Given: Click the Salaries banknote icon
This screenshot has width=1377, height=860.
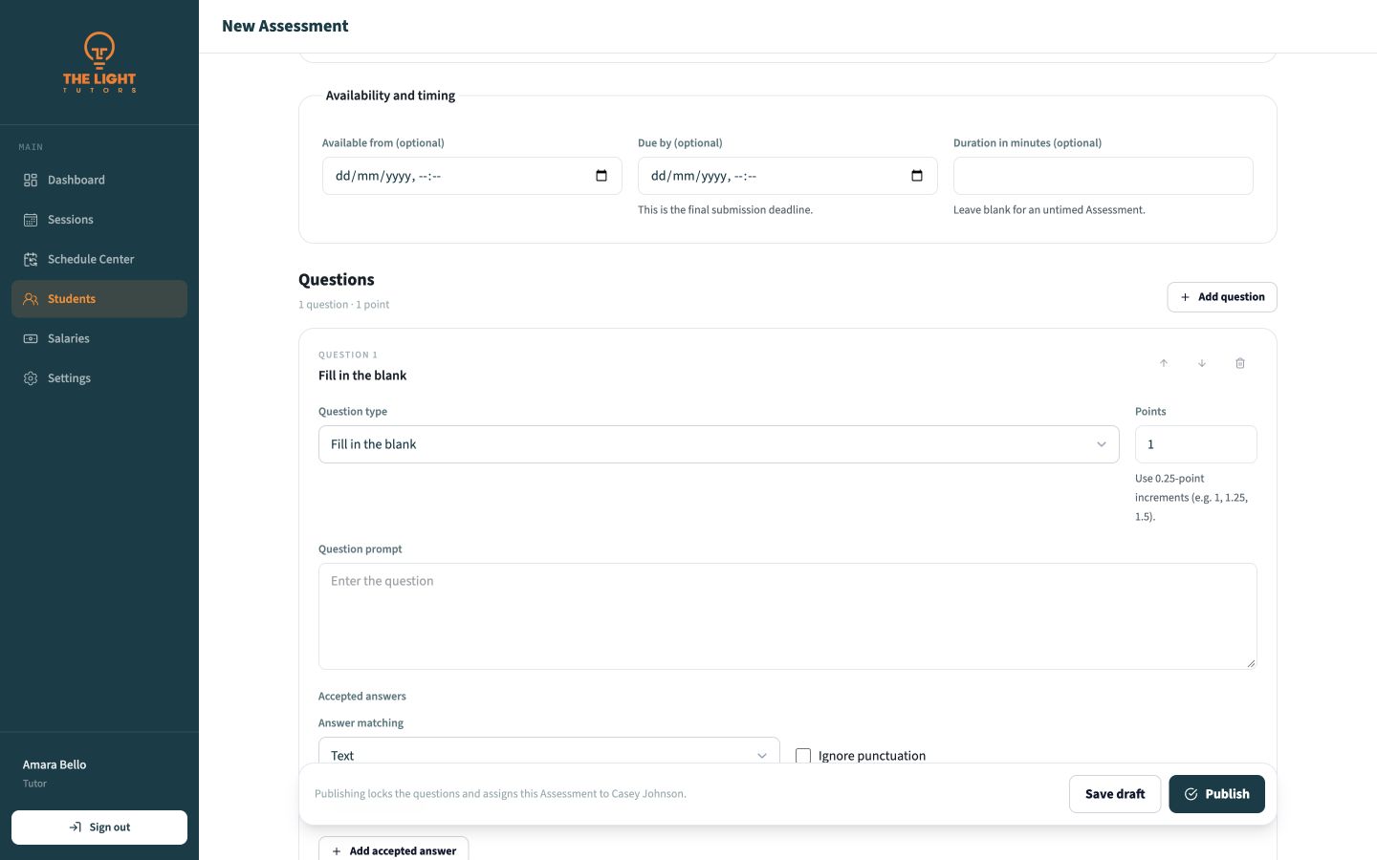Looking at the screenshot, I should [31, 338].
